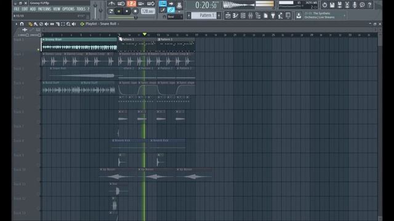The image size is (394, 221).
Task: Open the ADD menu
Action: pos(33,9)
